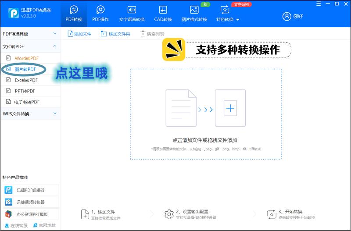
Task: Click step 1 添加文件 icon
Action: (x=85, y=214)
